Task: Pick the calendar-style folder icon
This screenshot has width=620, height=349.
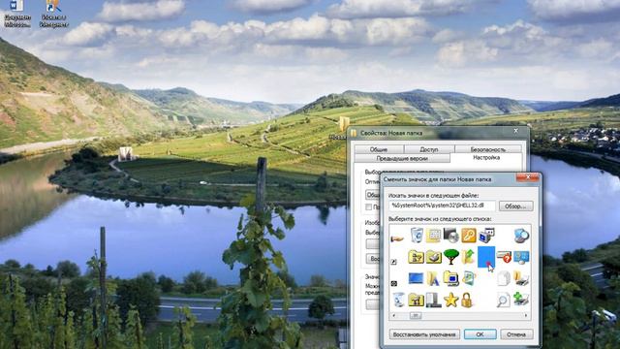Action: [x=433, y=236]
